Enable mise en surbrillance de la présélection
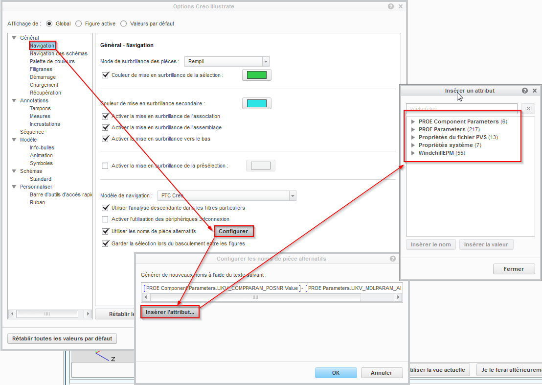Viewport: 542px width, 385px height. [x=105, y=166]
